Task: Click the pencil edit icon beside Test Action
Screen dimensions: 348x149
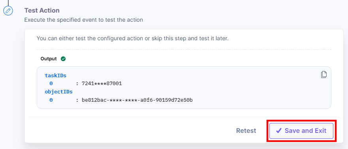Action: tap(8, 10)
